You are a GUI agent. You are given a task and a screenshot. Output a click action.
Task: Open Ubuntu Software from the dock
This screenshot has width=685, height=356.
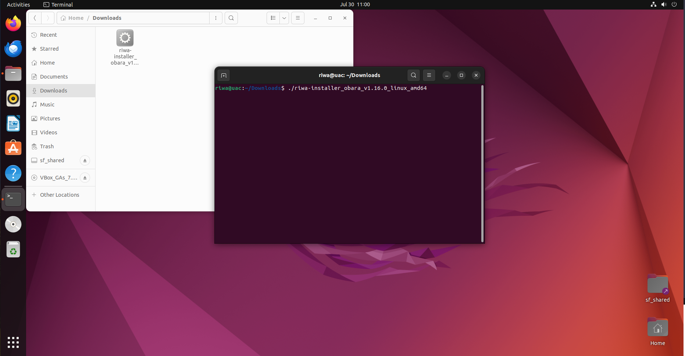coord(13,148)
